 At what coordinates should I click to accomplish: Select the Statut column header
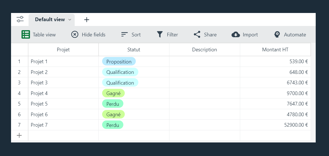coord(134,50)
